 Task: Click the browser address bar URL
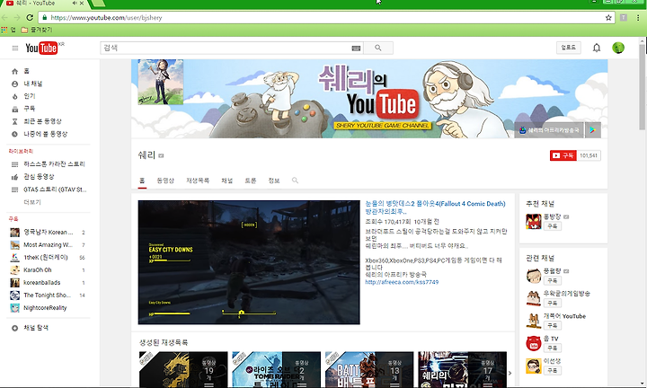(x=106, y=18)
